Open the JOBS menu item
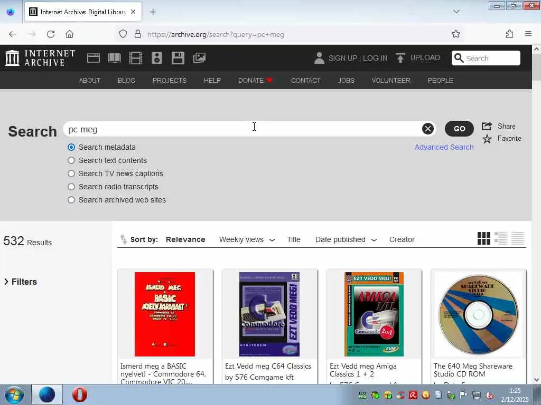 point(346,80)
